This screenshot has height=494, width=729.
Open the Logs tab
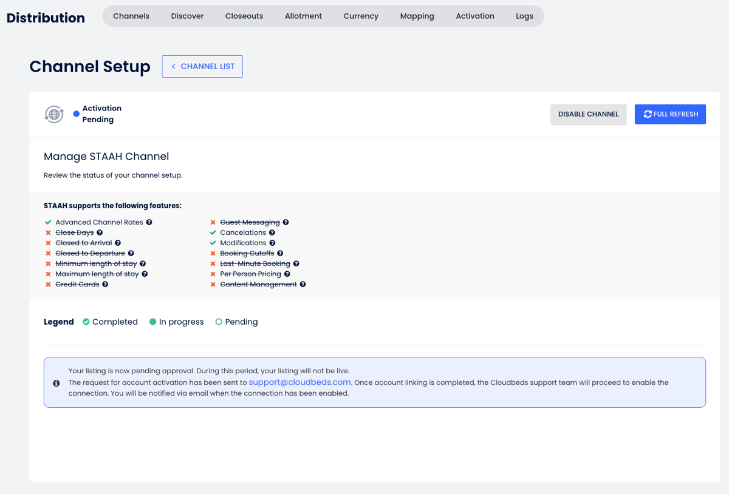coord(524,16)
